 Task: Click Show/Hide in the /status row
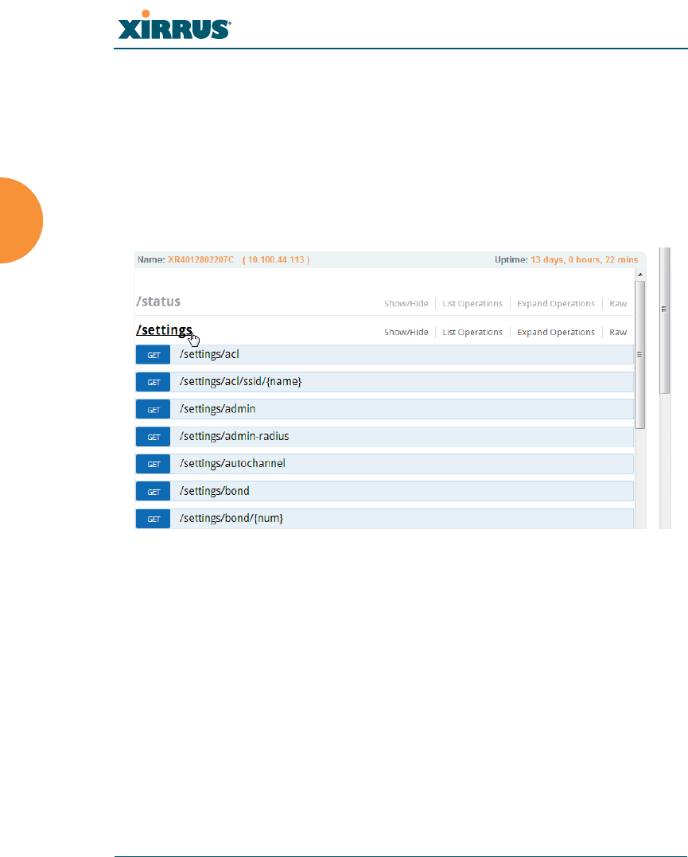[x=406, y=303]
